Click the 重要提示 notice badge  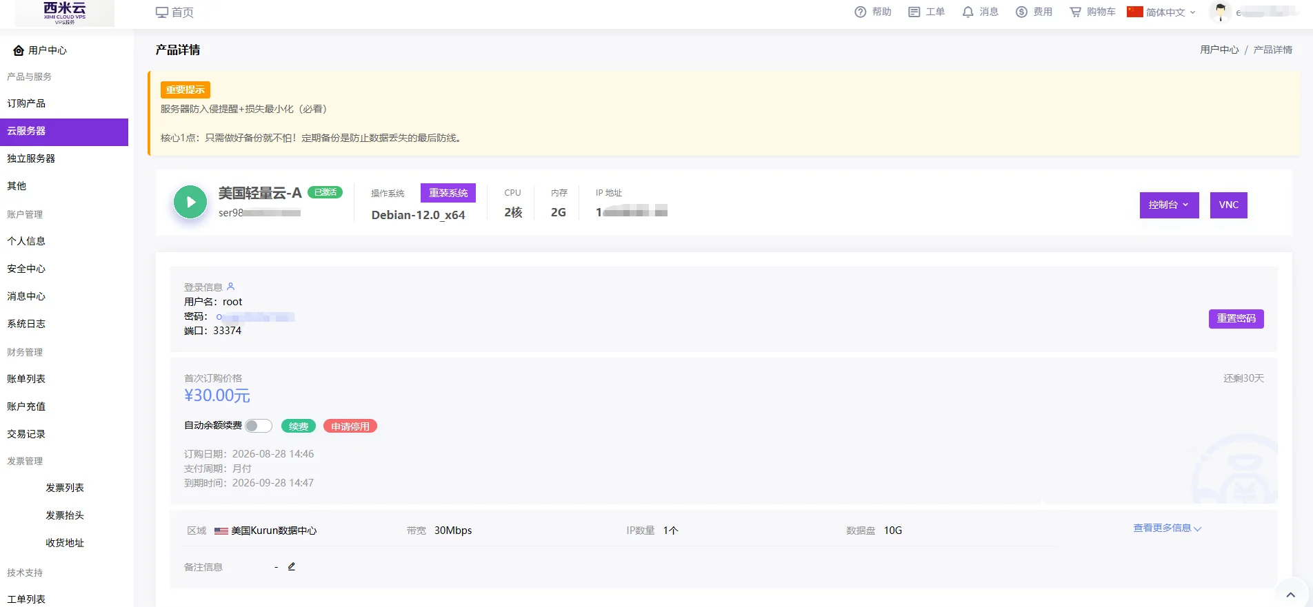(186, 90)
